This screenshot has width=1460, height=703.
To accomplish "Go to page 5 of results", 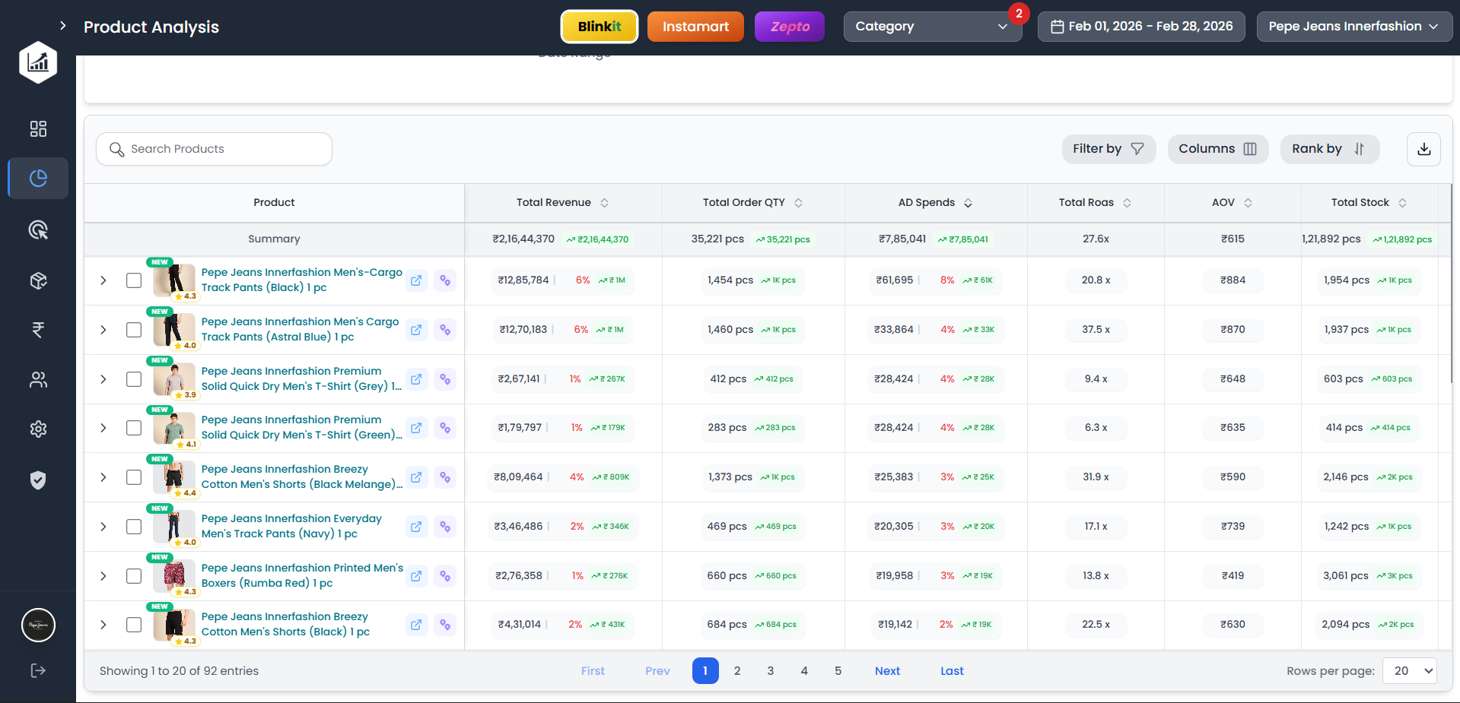I will coord(838,671).
